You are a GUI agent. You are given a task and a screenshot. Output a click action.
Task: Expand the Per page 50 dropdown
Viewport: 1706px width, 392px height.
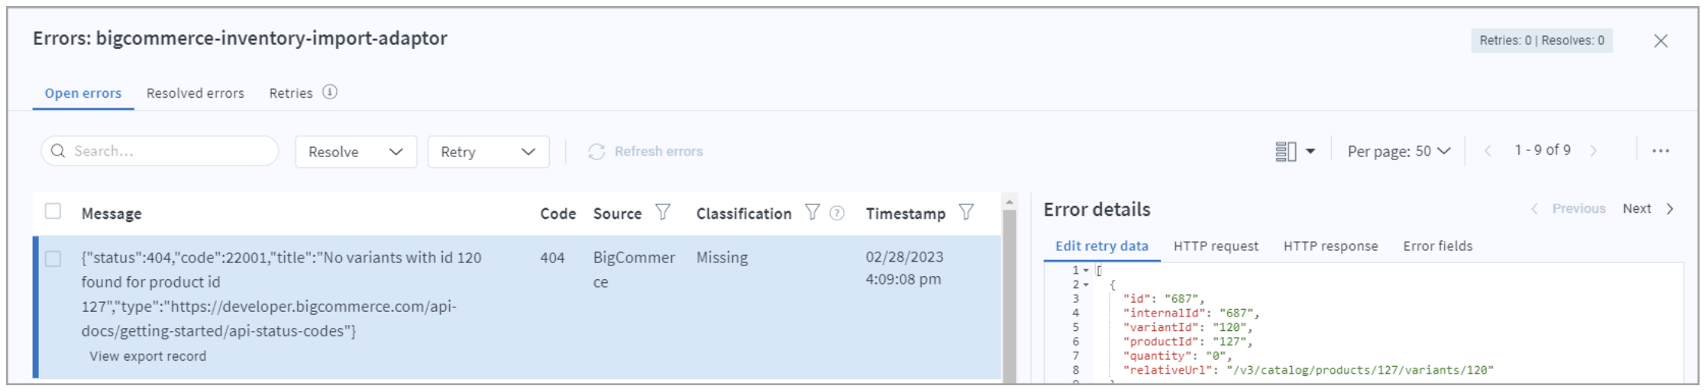tap(1399, 151)
